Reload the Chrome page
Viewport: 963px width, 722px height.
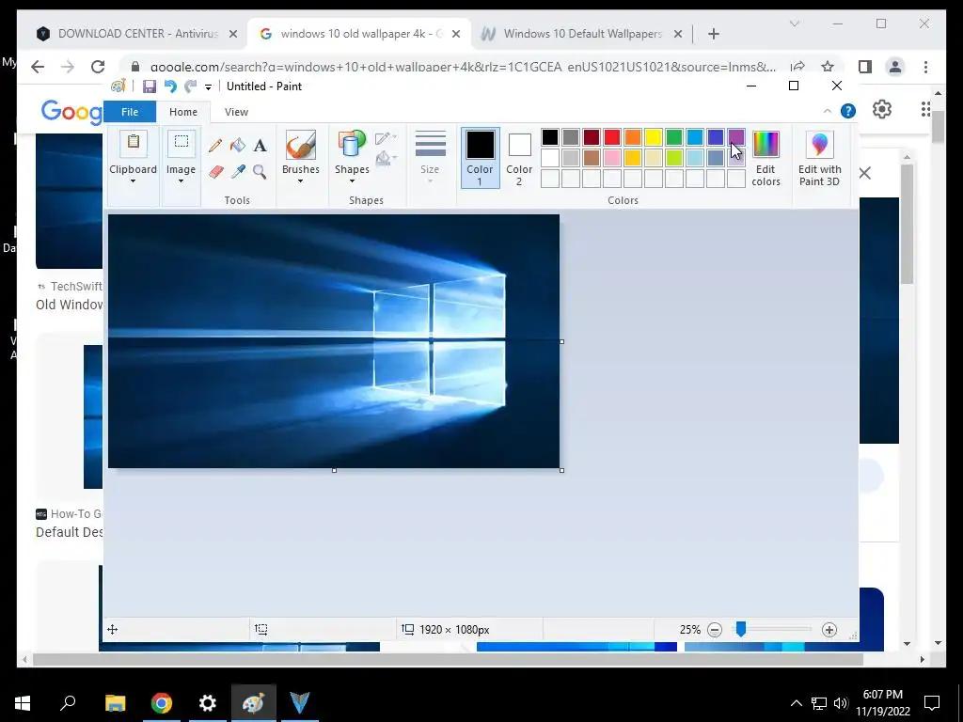pyautogui.click(x=98, y=67)
